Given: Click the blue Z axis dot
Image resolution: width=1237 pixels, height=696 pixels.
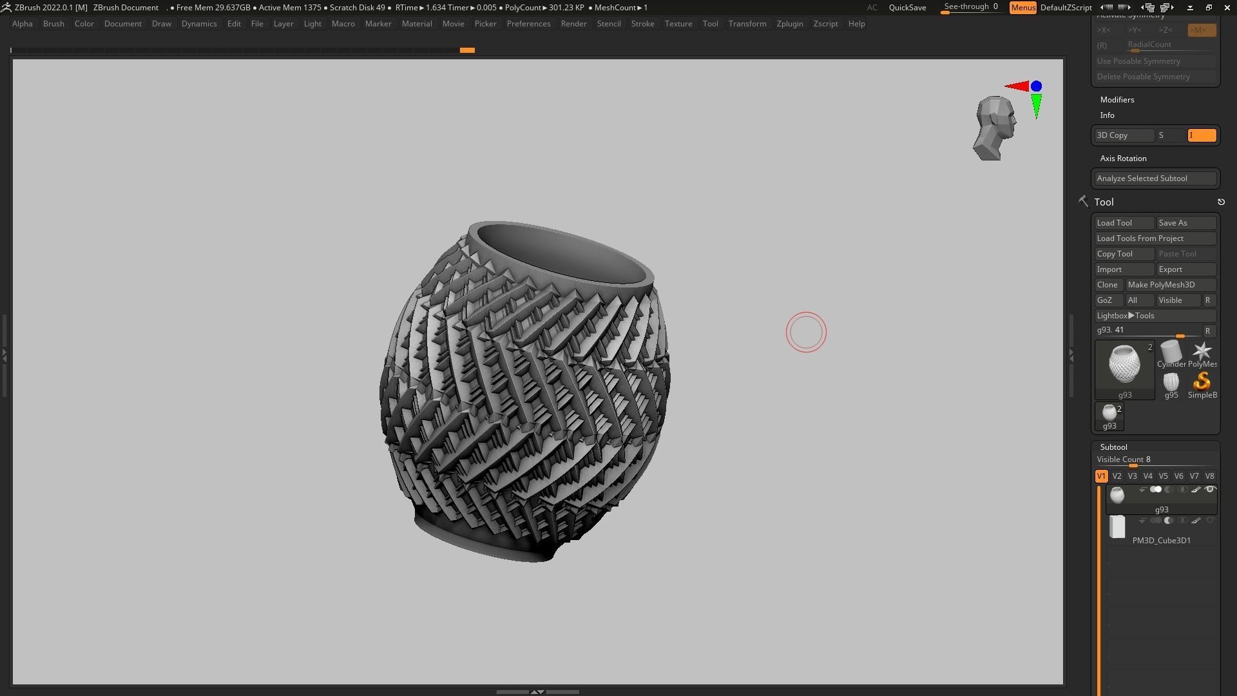Looking at the screenshot, I should [x=1036, y=86].
